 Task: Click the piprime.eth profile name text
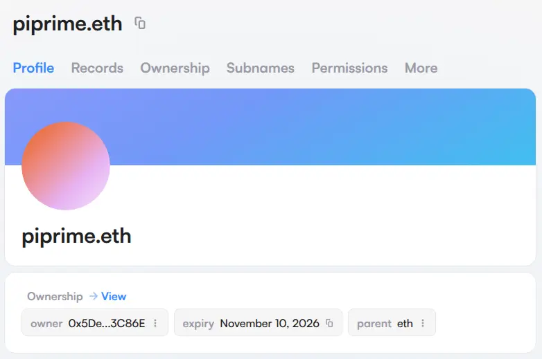(76, 236)
